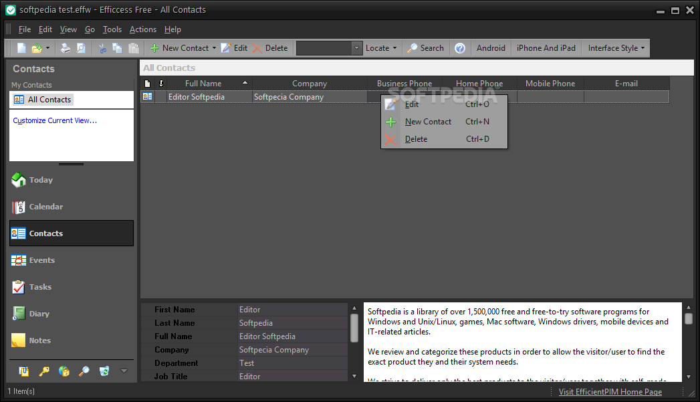Open the Notes section in the sidebar
This screenshot has height=402, width=700.
[72, 340]
